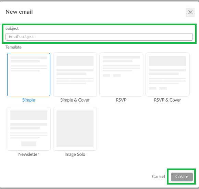Click the Simple template label
199x189 pixels.
point(29,100)
